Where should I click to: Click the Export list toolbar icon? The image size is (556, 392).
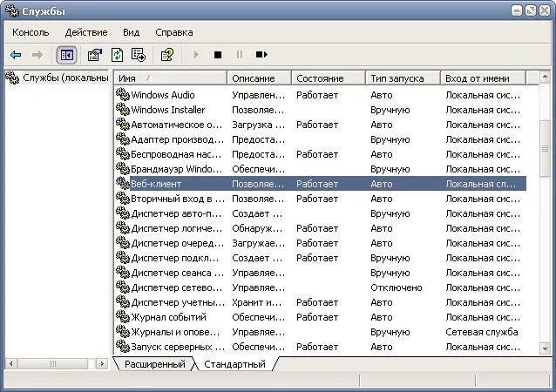click(x=139, y=55)
